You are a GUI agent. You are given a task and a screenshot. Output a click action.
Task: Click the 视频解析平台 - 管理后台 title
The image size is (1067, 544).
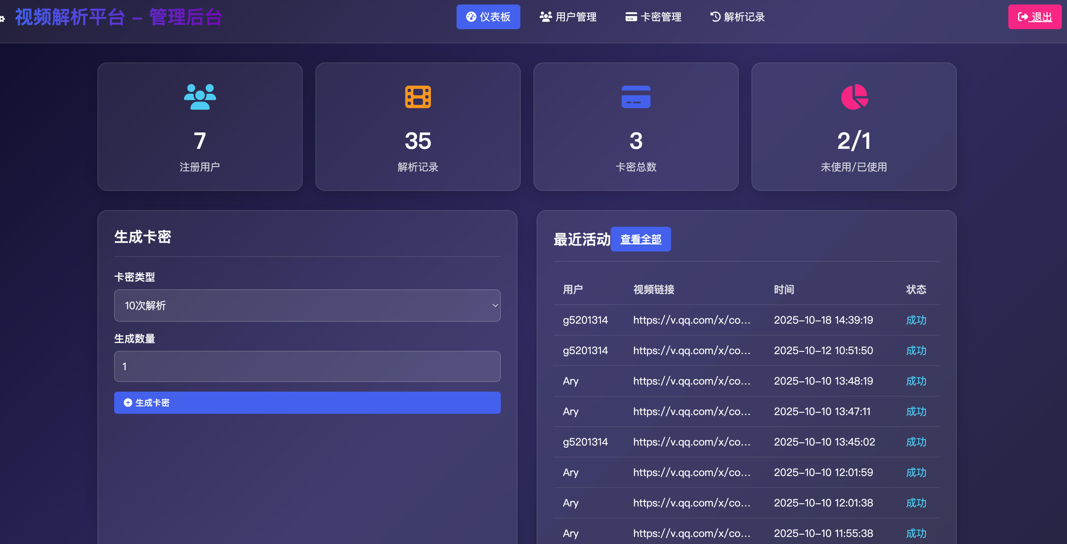118,17
